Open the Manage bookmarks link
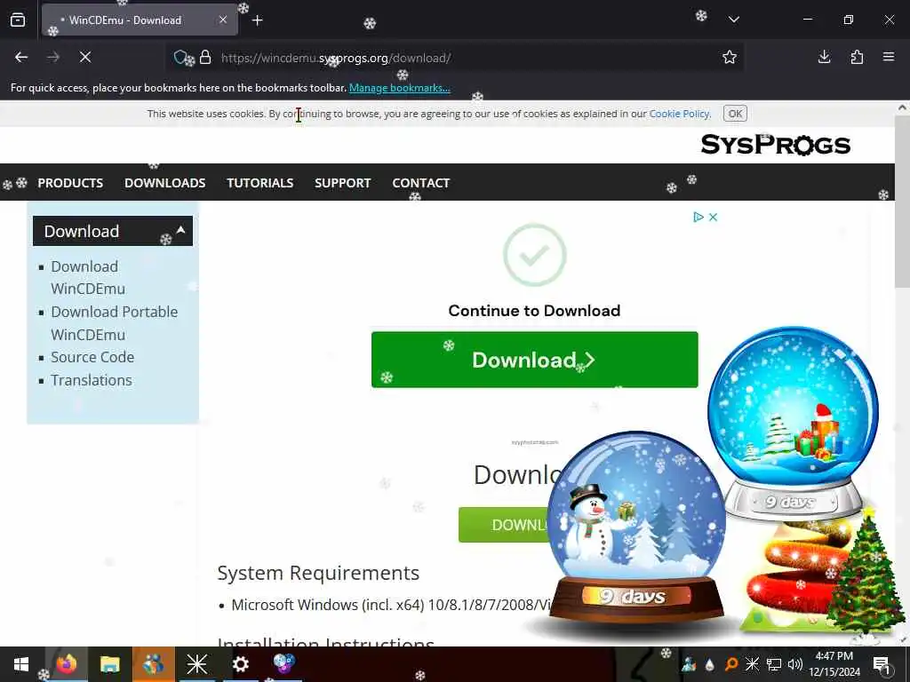 coord(399,88)
